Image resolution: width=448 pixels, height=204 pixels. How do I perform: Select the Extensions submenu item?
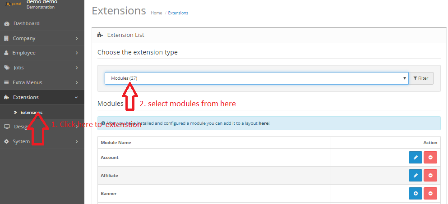pyautogui.click(x=31, y=112)
